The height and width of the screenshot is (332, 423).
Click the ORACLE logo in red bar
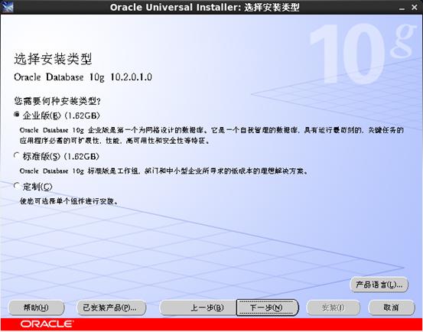[47, 324]
